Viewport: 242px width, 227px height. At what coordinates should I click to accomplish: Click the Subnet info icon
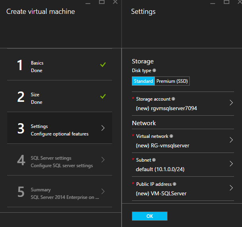point(154,160)
